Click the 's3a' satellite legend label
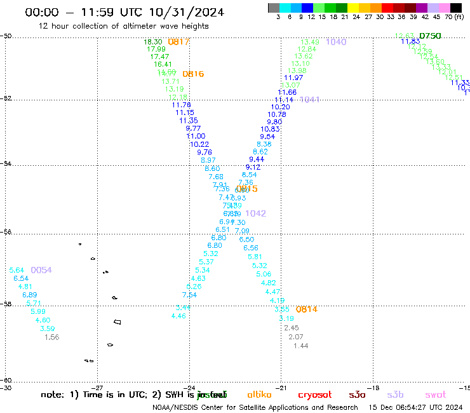Viewport: 470px width, 413px height. pos(358,395)
